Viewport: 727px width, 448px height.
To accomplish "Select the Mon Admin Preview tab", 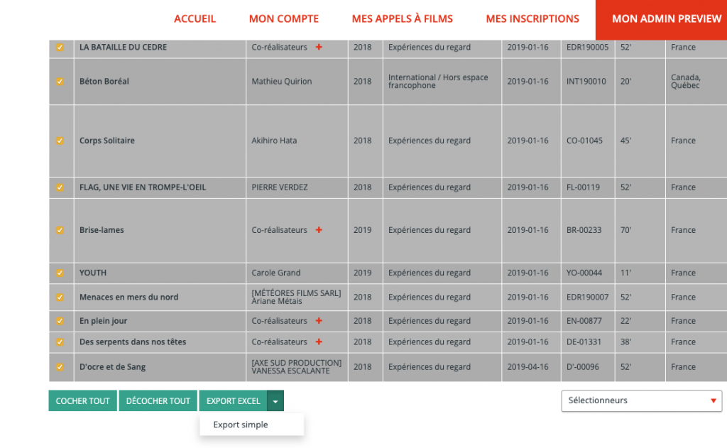I will pos(666,19).
